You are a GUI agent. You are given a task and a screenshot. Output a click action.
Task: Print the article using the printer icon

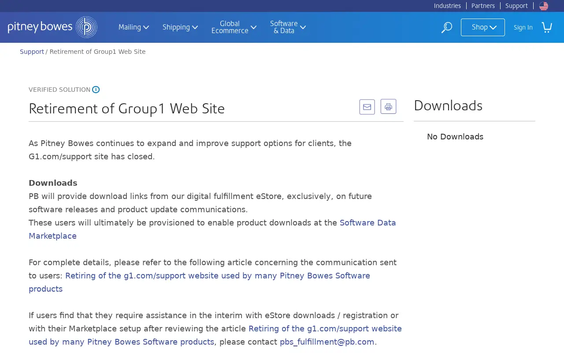[388, 107]
